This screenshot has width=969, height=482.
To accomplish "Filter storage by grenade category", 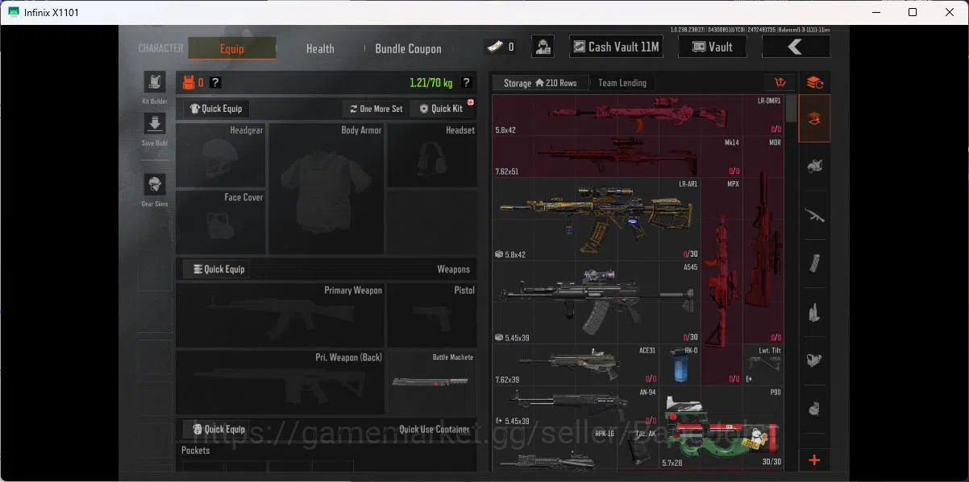I will pyautogui.click(x=814, y=408).
